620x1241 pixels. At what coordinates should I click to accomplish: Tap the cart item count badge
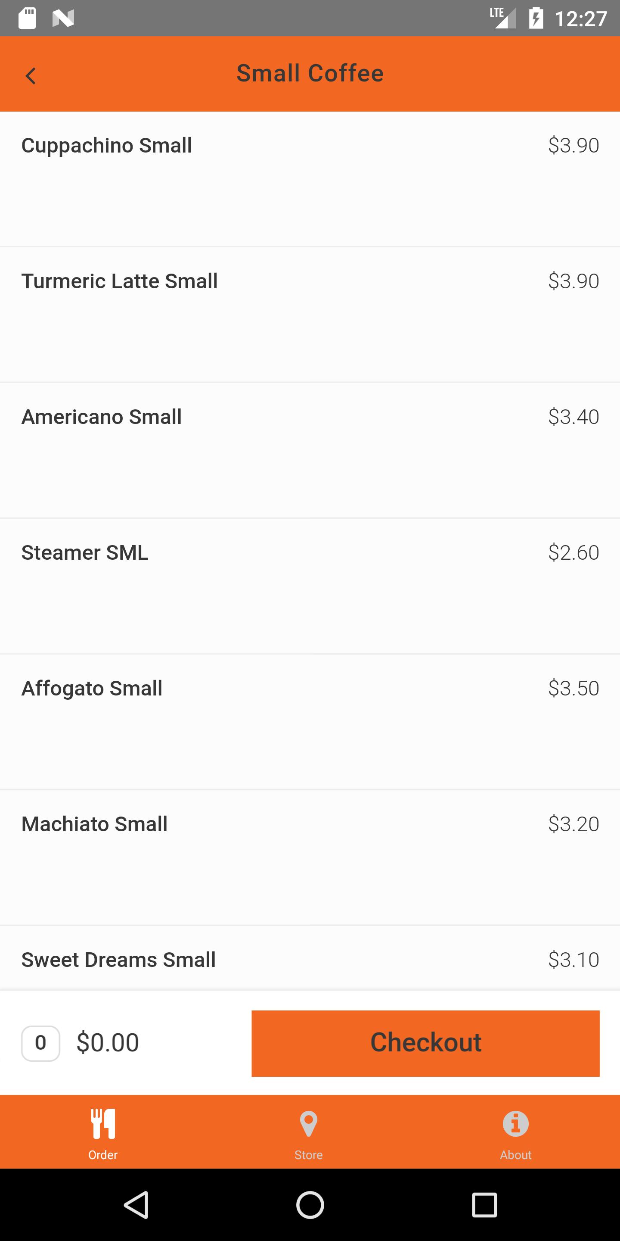tap(40, 1043)
